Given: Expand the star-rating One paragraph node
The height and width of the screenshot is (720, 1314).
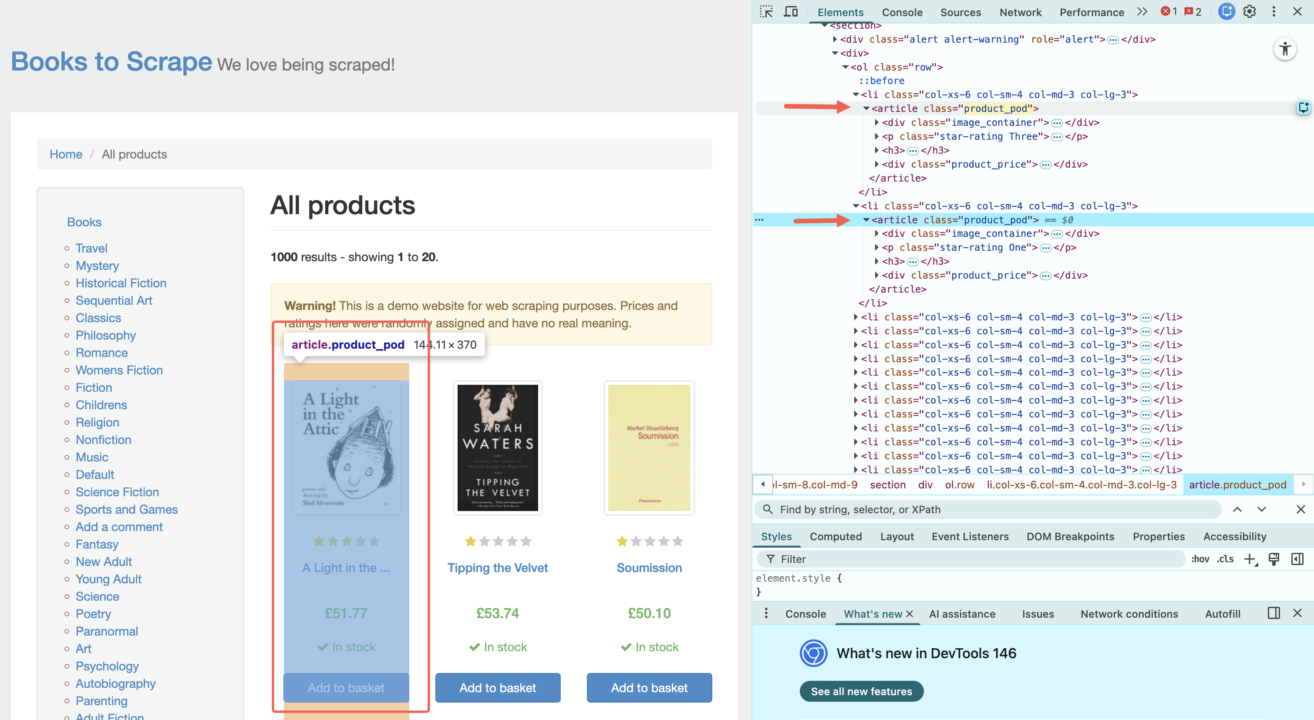Looking at the screenshot, I should pyautogui.click(x=877, y=247).
